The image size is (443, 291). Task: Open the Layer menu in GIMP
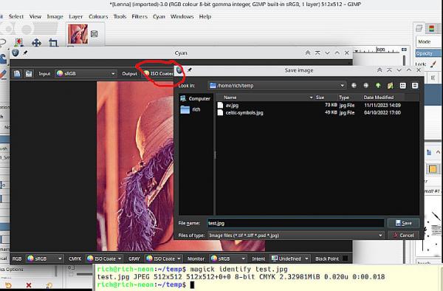click(x=76, y=16)
